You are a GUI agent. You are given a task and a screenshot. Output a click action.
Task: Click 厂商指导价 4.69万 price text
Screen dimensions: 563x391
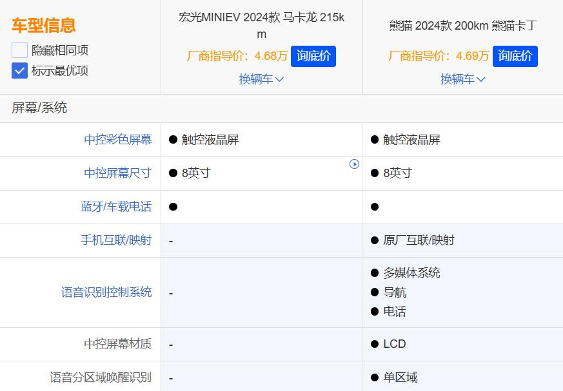click(439, 56)
